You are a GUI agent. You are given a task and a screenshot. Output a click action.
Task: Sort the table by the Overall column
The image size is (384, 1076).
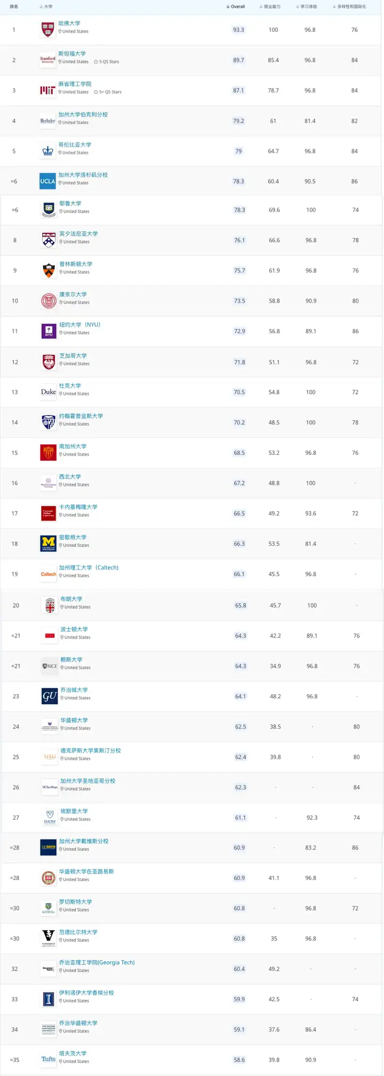coord(236,7)
